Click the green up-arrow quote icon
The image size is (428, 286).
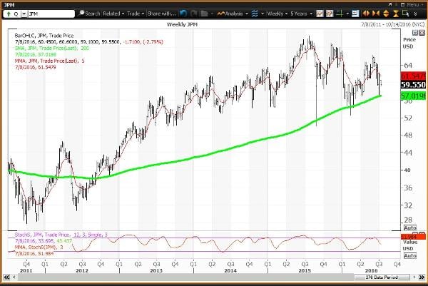(9, 14)
